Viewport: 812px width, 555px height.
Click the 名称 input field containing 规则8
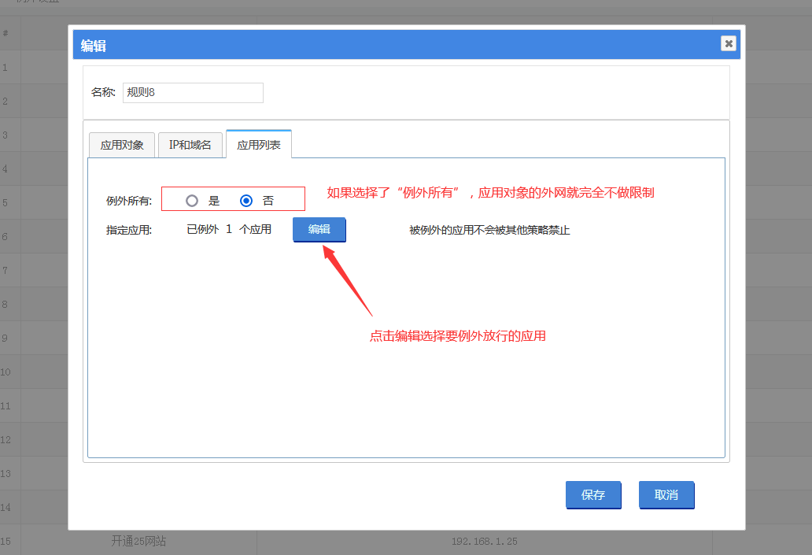192,93
